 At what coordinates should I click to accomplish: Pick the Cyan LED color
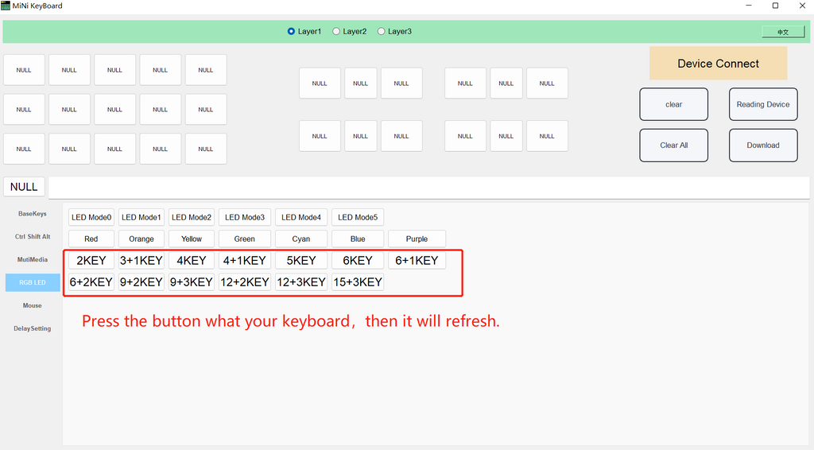pyautogui.click(x=301, y=239)
